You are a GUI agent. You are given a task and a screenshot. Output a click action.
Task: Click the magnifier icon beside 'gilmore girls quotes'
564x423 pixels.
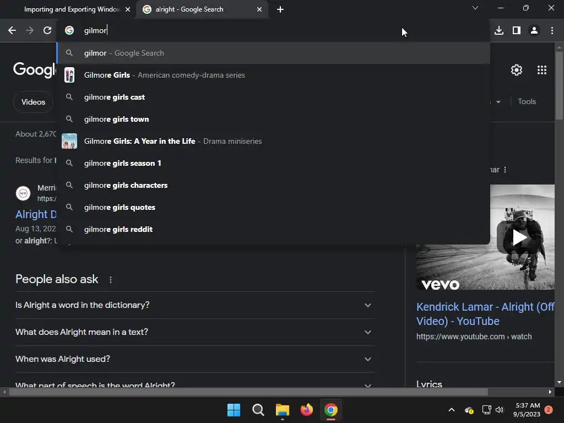[x=69, y=207]
